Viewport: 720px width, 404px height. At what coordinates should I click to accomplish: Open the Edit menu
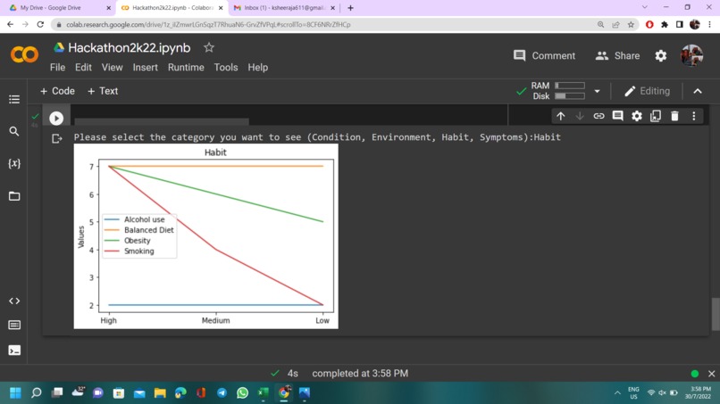point(83,68)
